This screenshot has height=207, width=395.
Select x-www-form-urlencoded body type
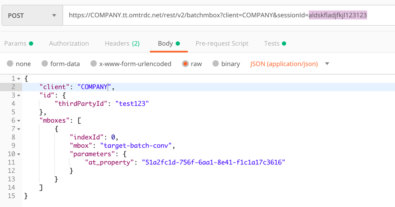coord(94,63)
